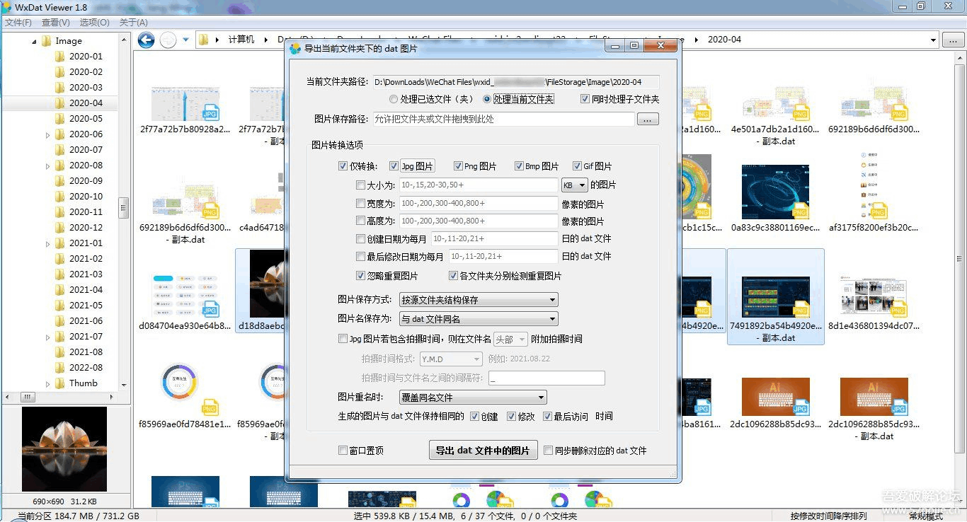Uncheck the Gif 图片 format checkbox

pyautogui.click(x=578, y=166)
